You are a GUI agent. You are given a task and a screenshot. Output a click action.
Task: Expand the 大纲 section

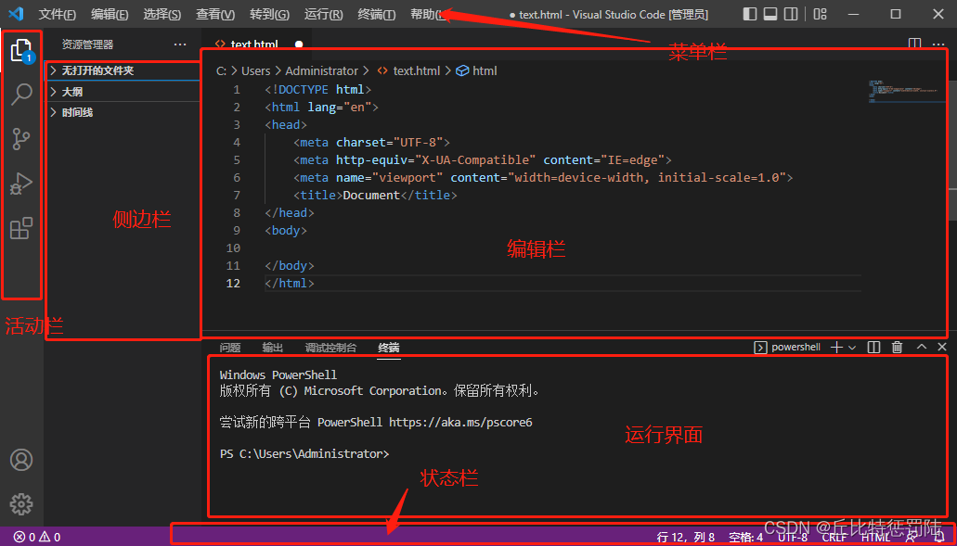coord(71,92)
